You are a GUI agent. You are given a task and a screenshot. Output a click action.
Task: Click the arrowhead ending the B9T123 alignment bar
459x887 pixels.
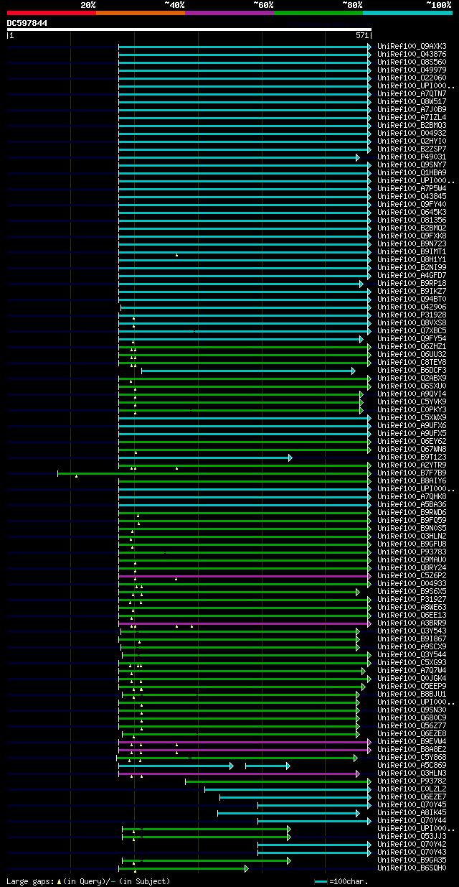pyautogui.click(x=290, y=457)
